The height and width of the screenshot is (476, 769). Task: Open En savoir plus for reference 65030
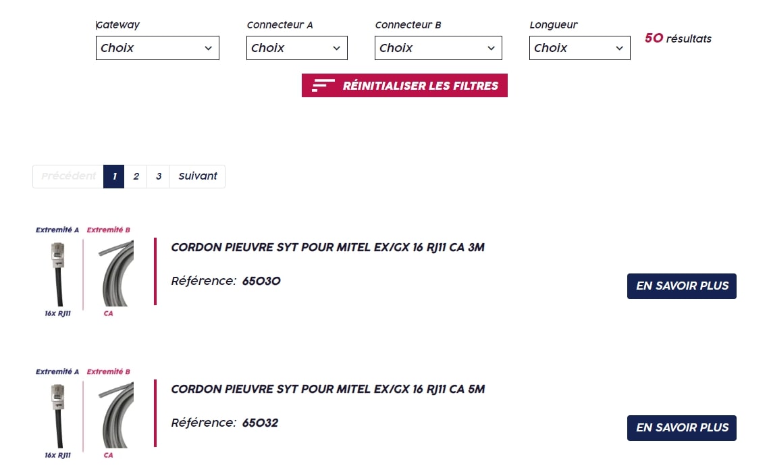[681, 286]
